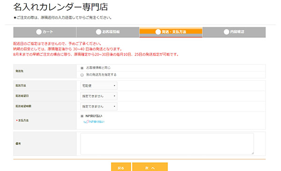Select the 発送・支払方法 step tab
The width and height of the screenshot is (281, 171).
(x=171, y=32)
